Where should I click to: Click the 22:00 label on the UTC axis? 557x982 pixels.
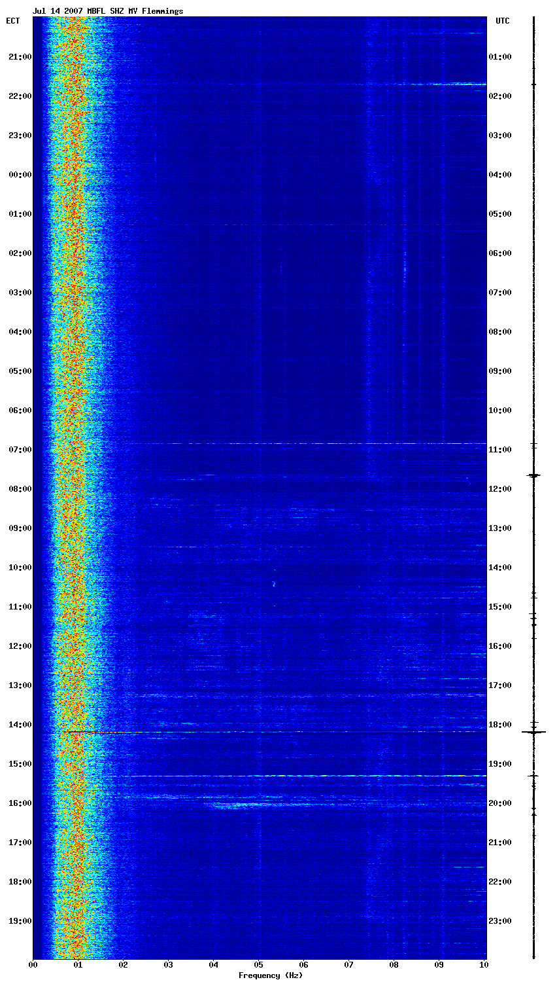(500, 882)
